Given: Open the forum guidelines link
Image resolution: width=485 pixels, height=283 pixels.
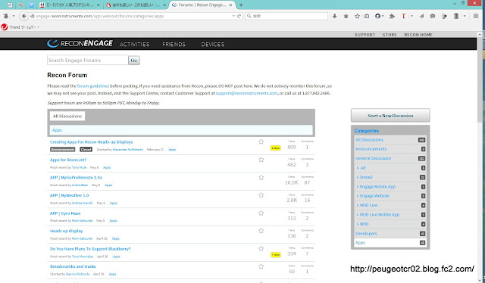Looking at the screenshot, I should tap(93, 86).
